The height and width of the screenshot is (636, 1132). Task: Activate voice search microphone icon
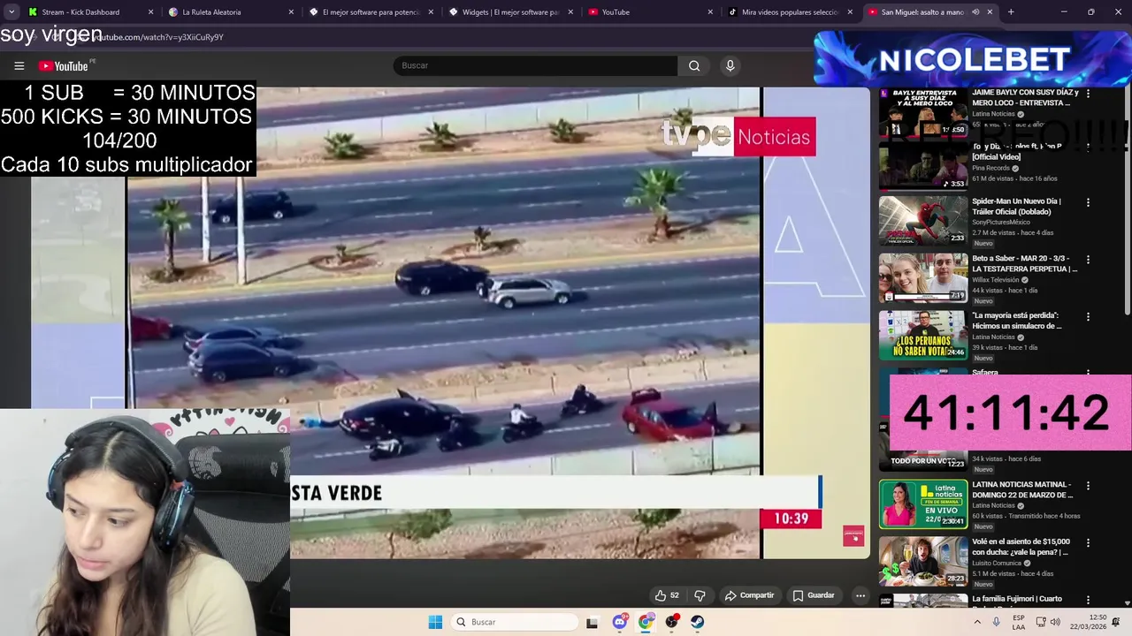click(x=730, y=65)
